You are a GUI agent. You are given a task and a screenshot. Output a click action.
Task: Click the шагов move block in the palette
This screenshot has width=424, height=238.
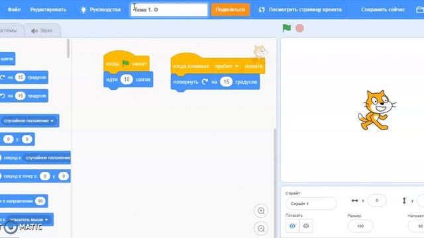click(7, 59)
